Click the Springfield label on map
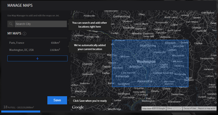The image size is (218, 115). coord(124,84)
